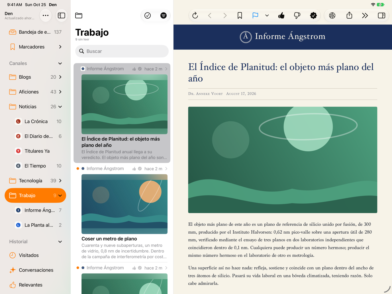Bookmark the current article
Image resolution: width=392 pixels, height=294 pixels.
tap(240, 15)
